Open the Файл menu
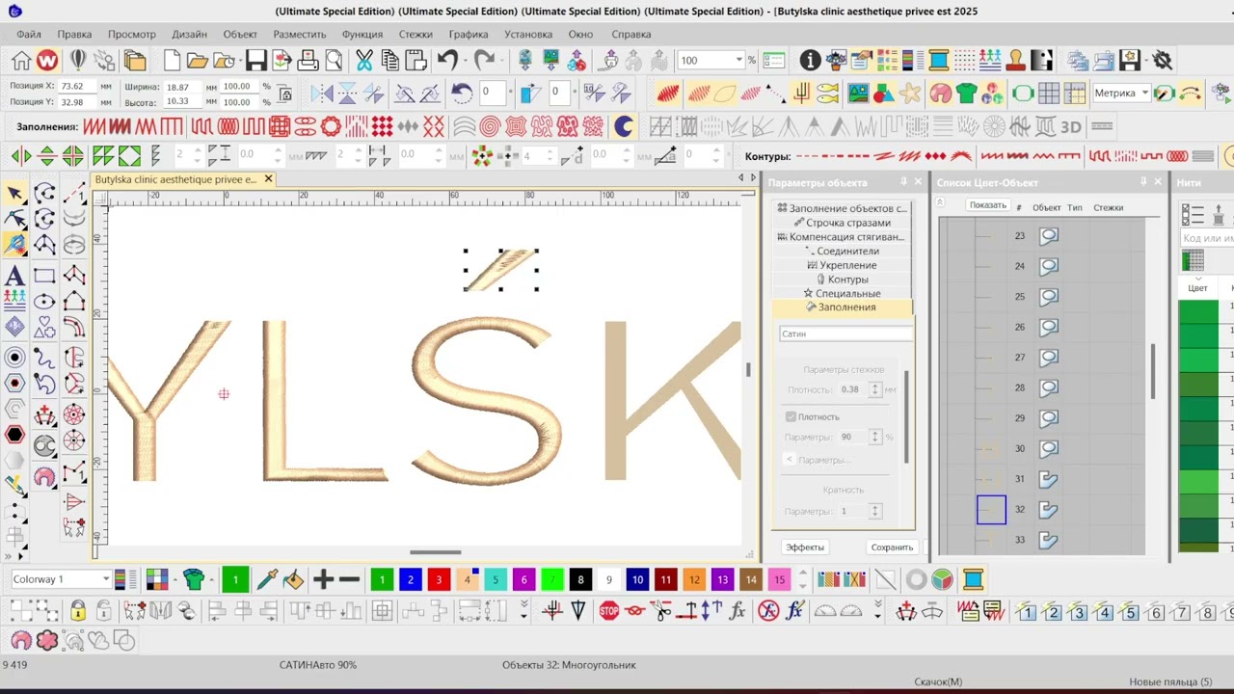The image size is (1234, 694). [x=29, y=34]
